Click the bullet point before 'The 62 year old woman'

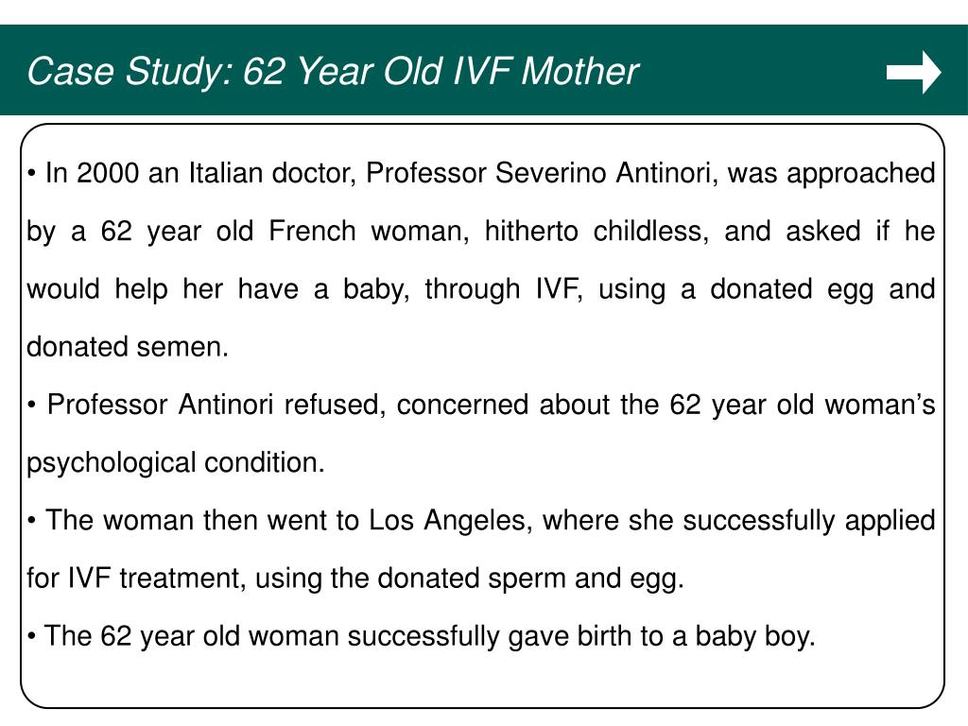31,636
